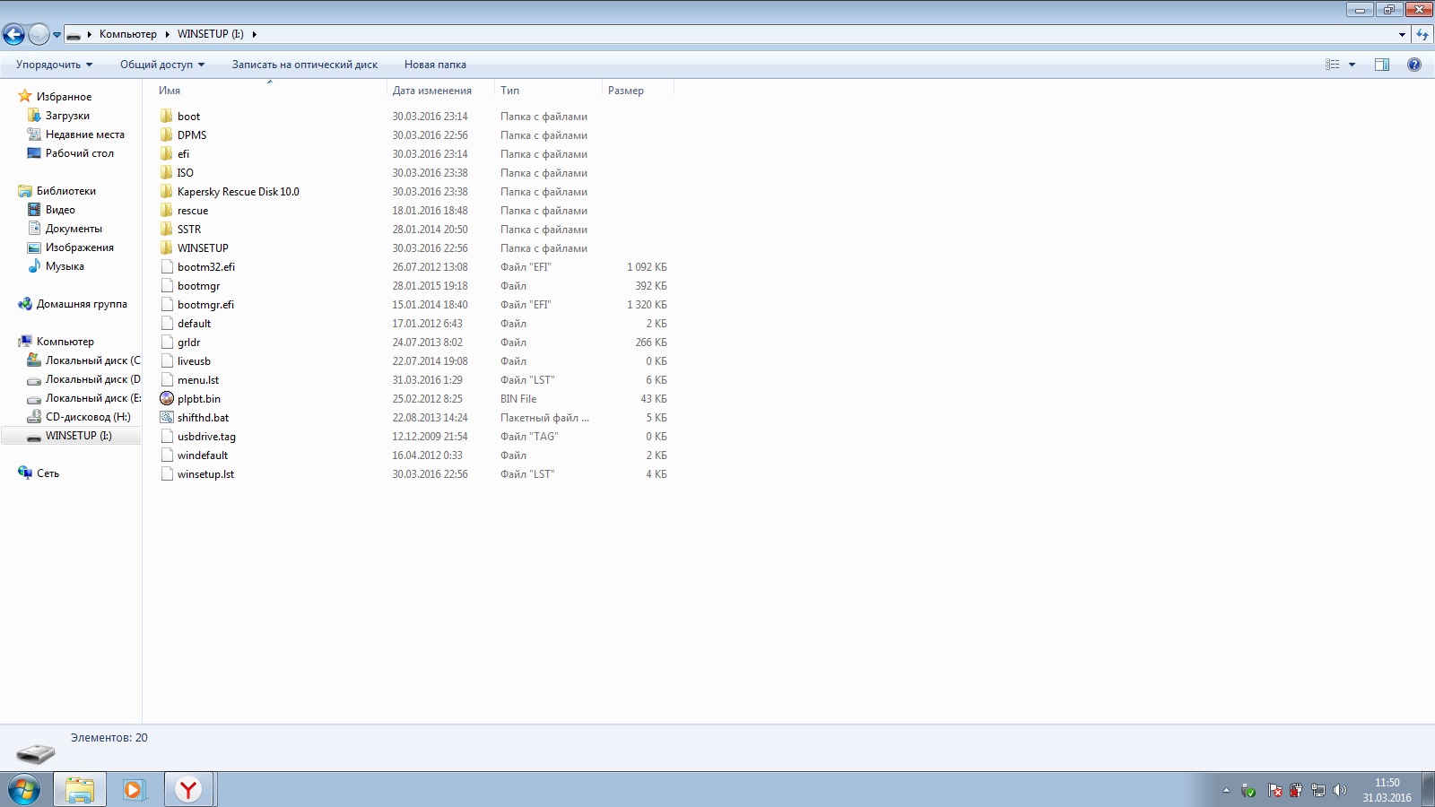Select the winsetup.lst file name
This screenshot has height=807, width=1435.
pyautogui.click(x=205, y=474)
